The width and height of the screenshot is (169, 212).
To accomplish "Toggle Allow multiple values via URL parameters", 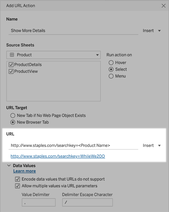I will pos(18,186).
